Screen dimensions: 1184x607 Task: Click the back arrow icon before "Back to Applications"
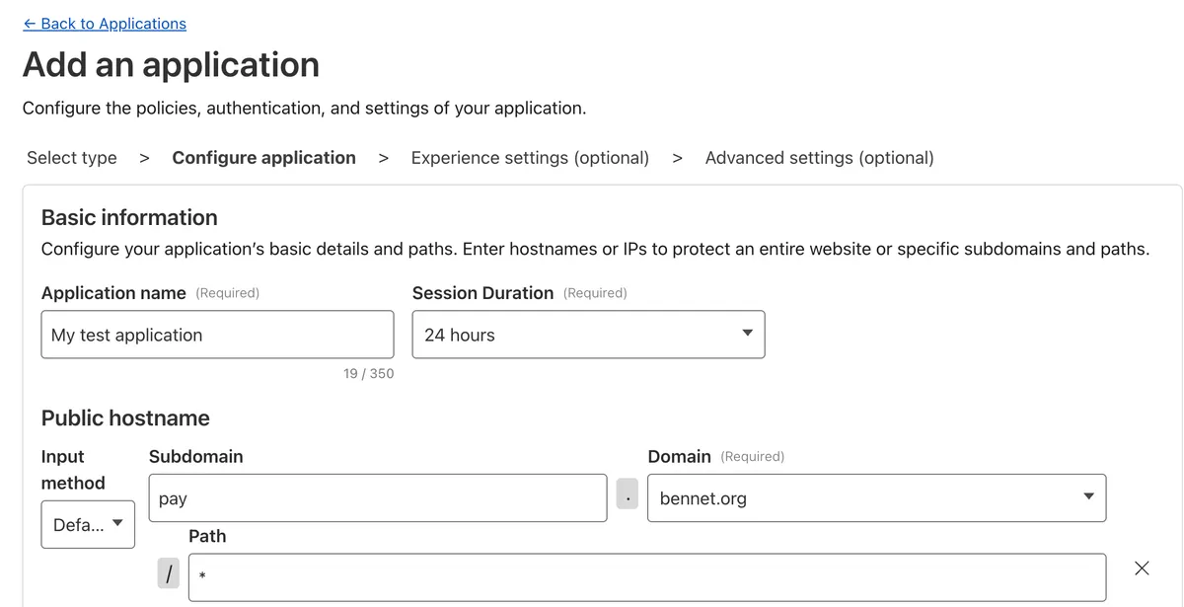point(28,24)
